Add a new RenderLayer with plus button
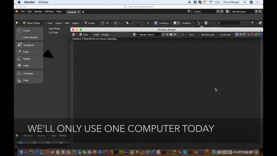This screenshot has width=277, height=156. (256, 12)
